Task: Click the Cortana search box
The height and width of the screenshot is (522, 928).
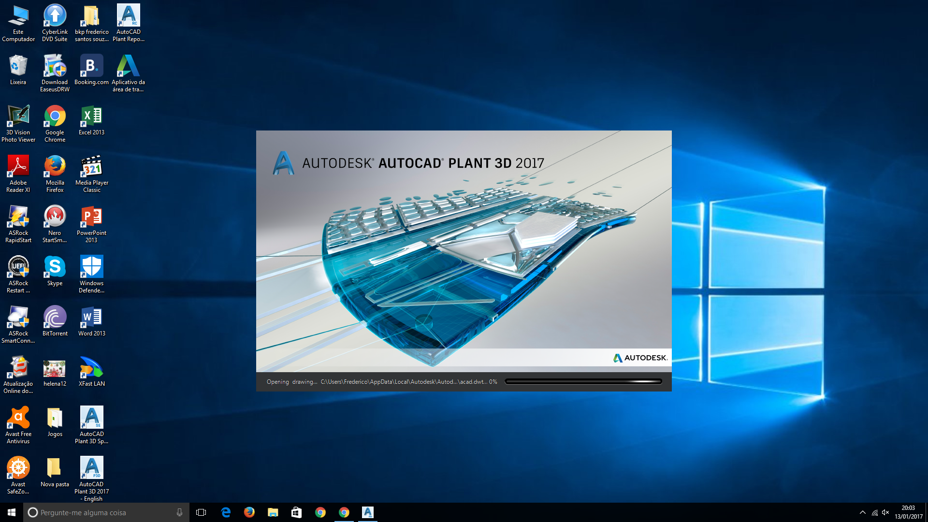Action: [x=106, y=512]
